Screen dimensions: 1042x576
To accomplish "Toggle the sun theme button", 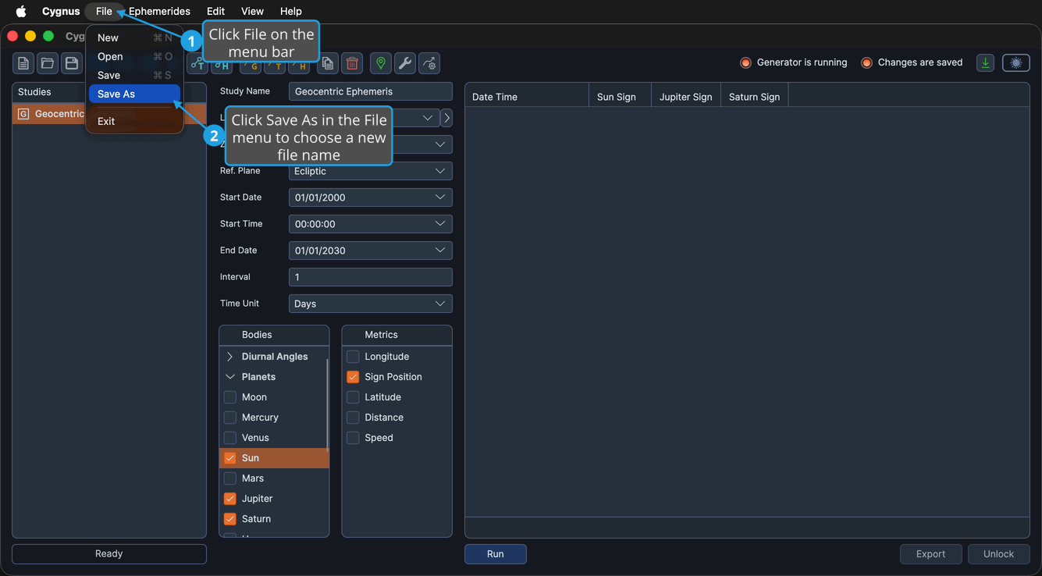I will [1016, 63].
